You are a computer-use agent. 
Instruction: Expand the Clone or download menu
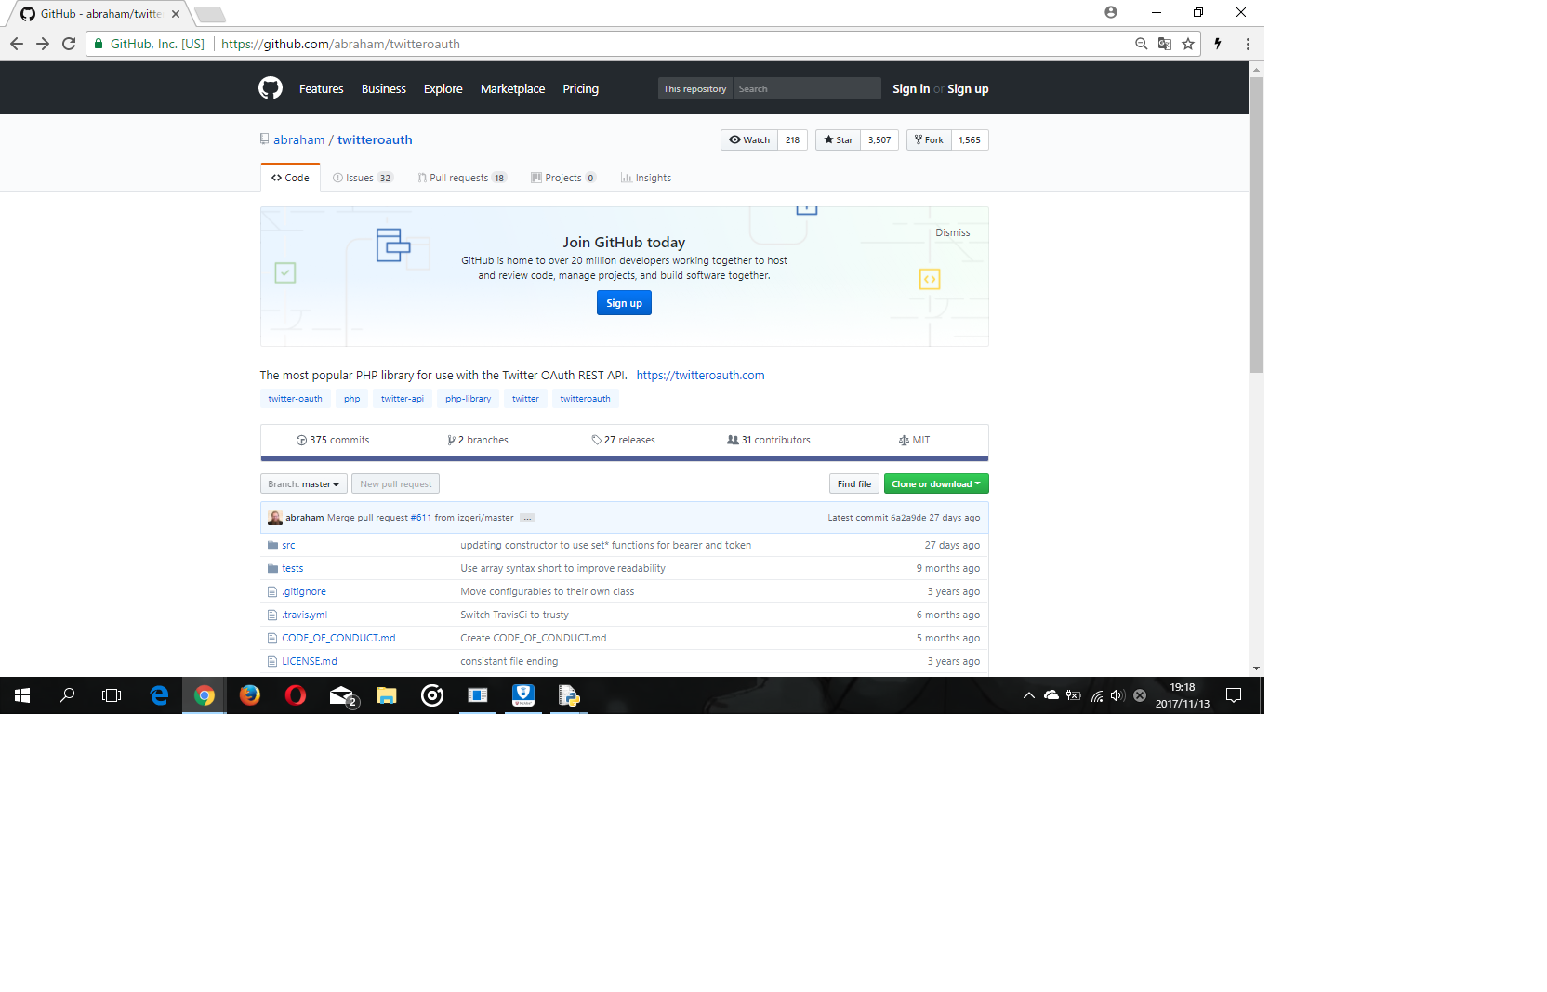coord(936,483)
